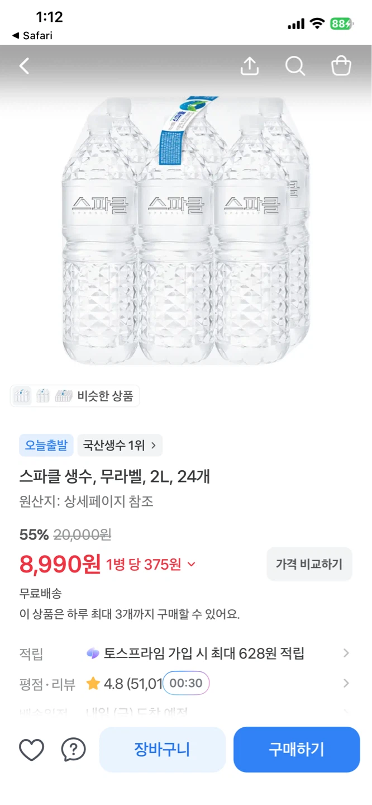Open the question mark help icon
Screen dimensions: 372x805
73,750
